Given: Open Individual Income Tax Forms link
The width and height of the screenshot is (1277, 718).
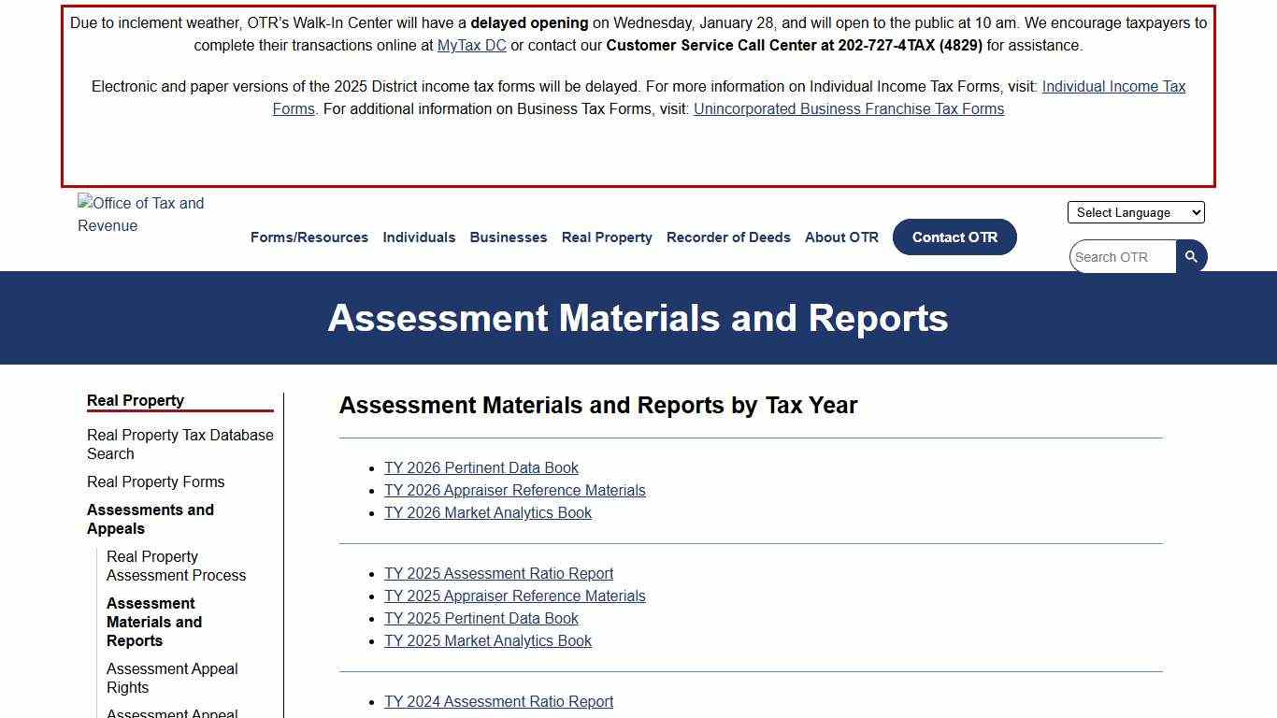Looking at the screenshot, I should [1113, 86].
